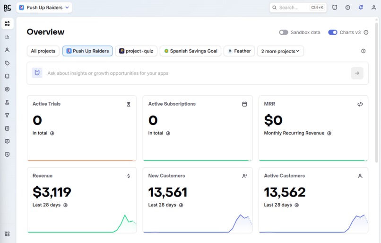Click the Revenue sparkline chart

(x=82, y=224)
